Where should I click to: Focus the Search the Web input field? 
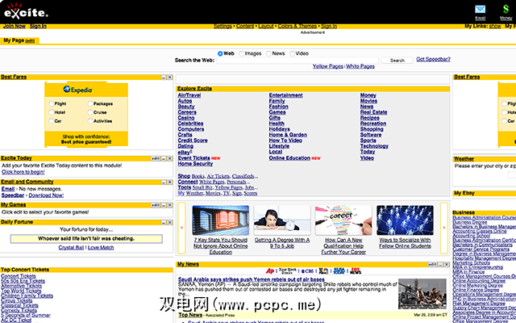tap(298, 61)
